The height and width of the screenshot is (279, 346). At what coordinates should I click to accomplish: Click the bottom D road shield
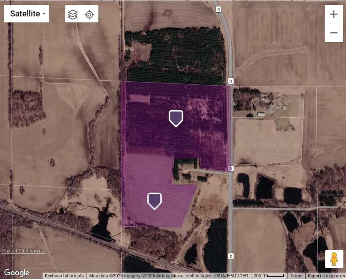point(231,256)
